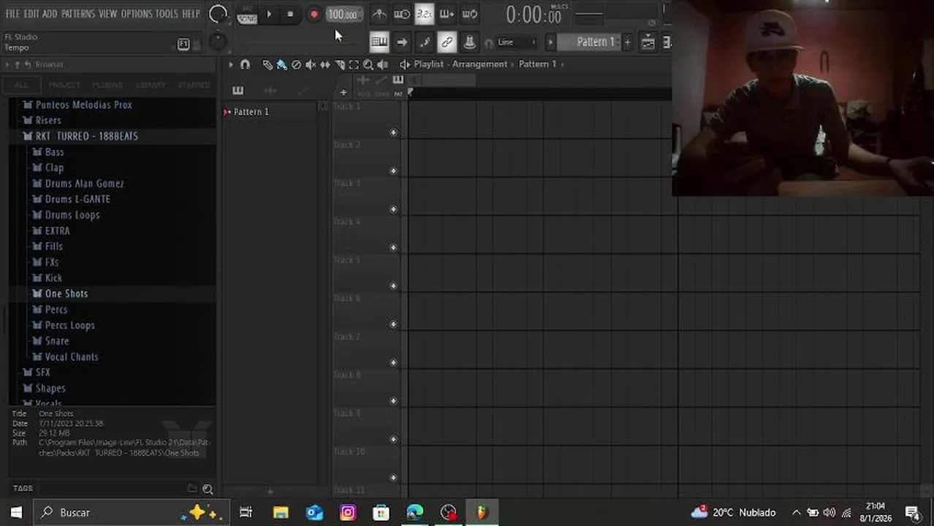Click the master pitch knob
The height and width of the screenshot is (526, 934).
point(218,42)
